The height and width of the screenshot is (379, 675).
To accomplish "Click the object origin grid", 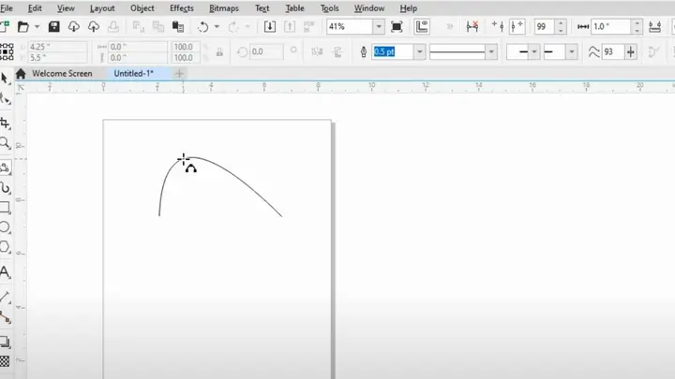I will click(x=6, y=51).
